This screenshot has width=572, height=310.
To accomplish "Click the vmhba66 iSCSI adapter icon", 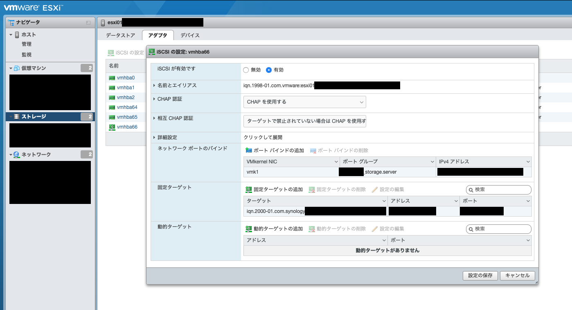I will 112,127.
